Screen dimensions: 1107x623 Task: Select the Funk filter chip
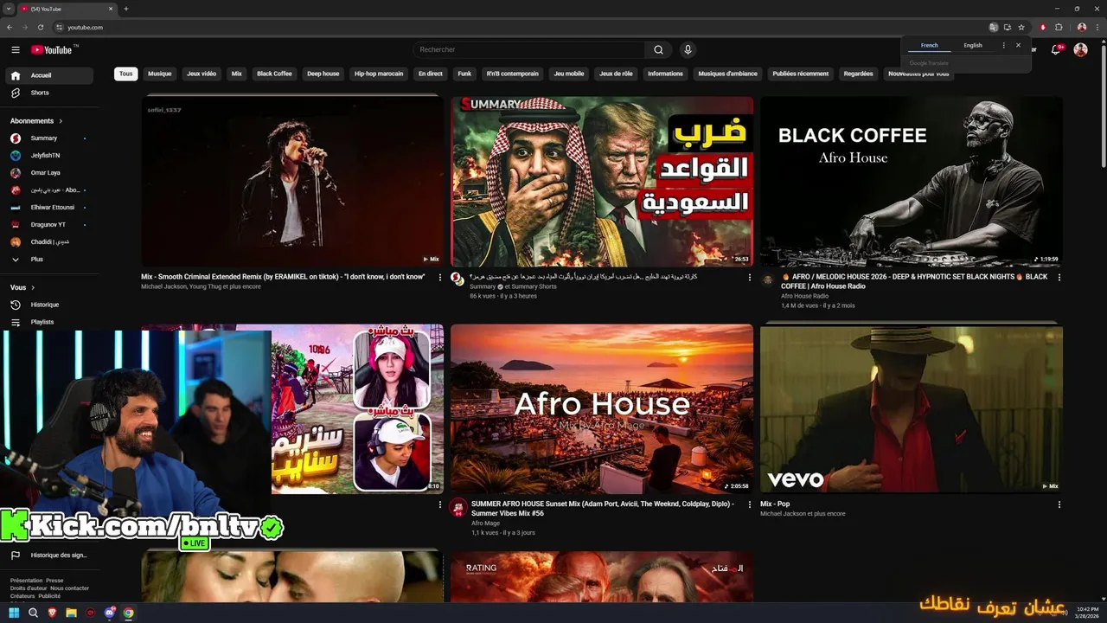click(464, 74)
